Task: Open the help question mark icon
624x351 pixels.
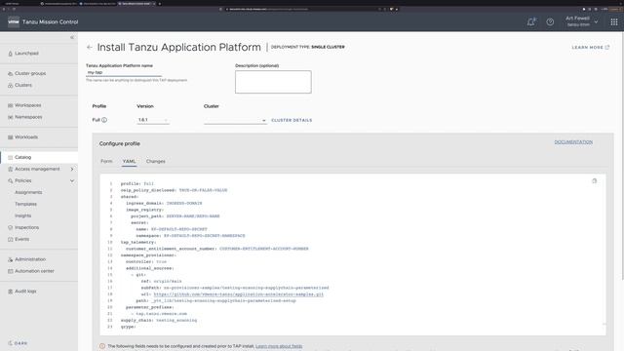Action: pyautogui.click(x=550, y=21)
